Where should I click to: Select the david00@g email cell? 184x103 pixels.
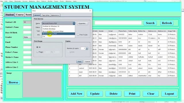click(113, 64)
